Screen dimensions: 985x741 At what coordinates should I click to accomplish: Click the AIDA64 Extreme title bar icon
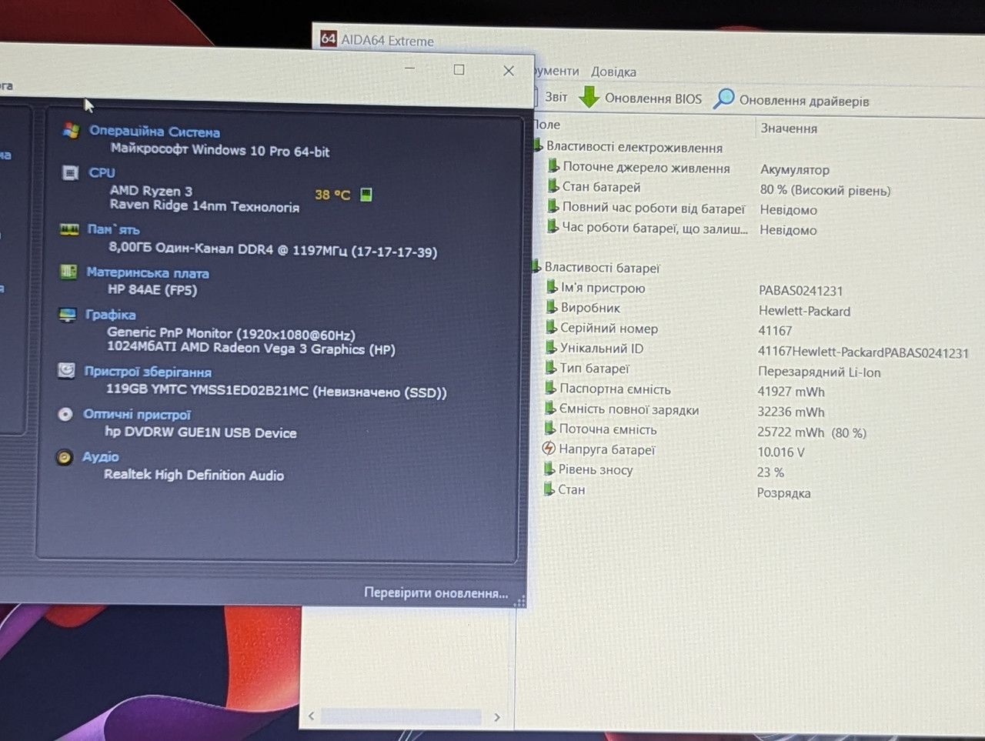coord(329,38)
